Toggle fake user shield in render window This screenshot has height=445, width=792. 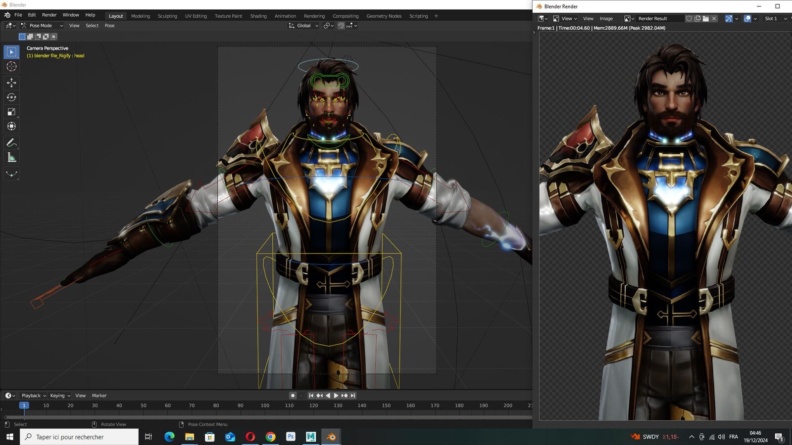(689, 18)
